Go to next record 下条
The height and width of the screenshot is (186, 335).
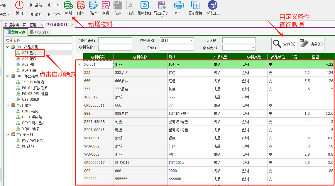pyautogui.click(x=54, y=15)
